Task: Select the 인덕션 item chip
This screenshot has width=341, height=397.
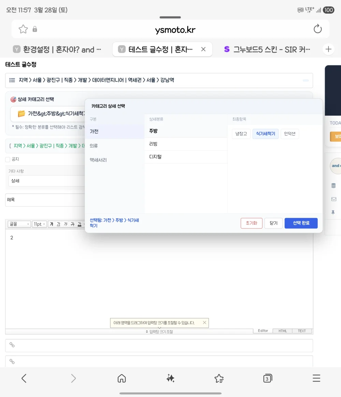Action: coord(290,134)
